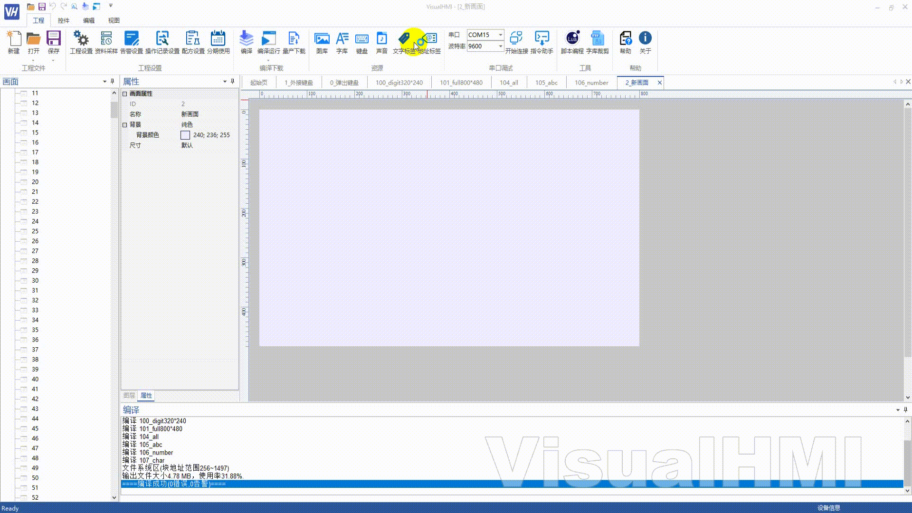Select screen 25 in the tree
Viewport: 912px width, 513px height.
coord(35,231)
